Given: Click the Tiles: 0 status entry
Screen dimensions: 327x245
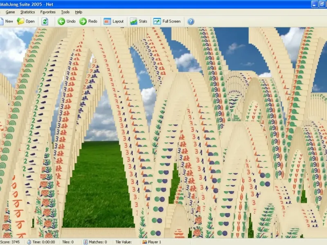Looking at the screenshot, I should coord(68,242).
